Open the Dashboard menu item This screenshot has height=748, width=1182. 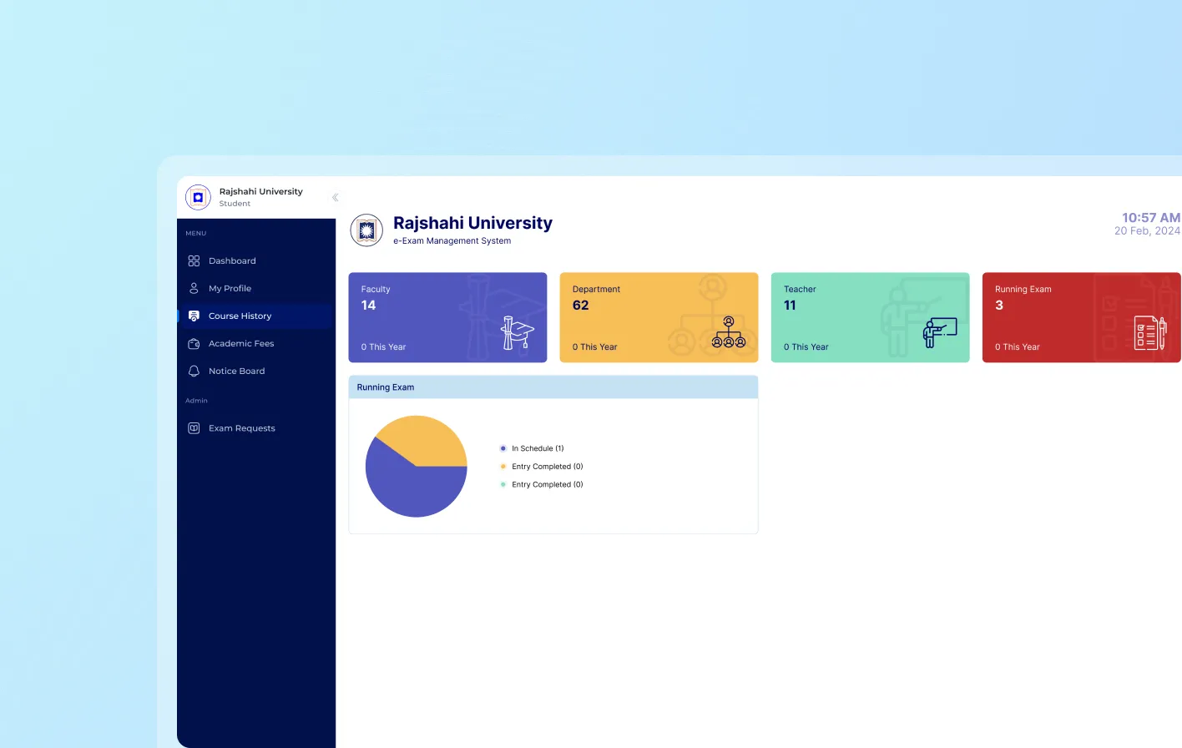pos(232,261)
